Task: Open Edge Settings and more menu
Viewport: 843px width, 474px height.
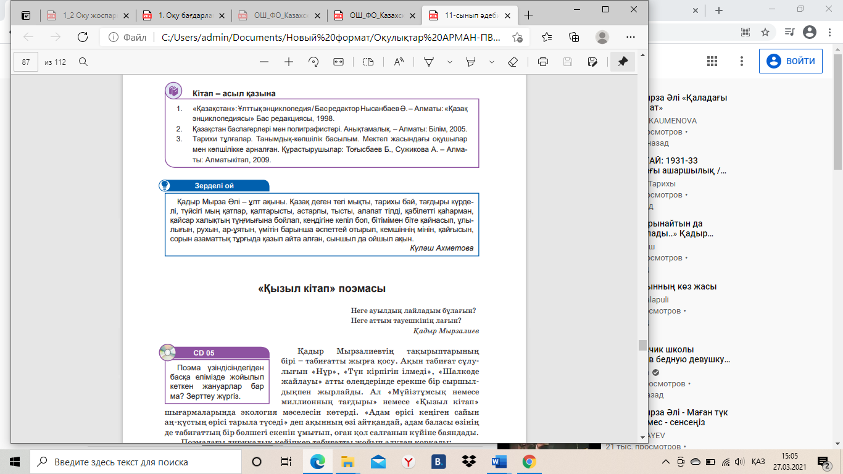Action: click(x=630, y=37)
